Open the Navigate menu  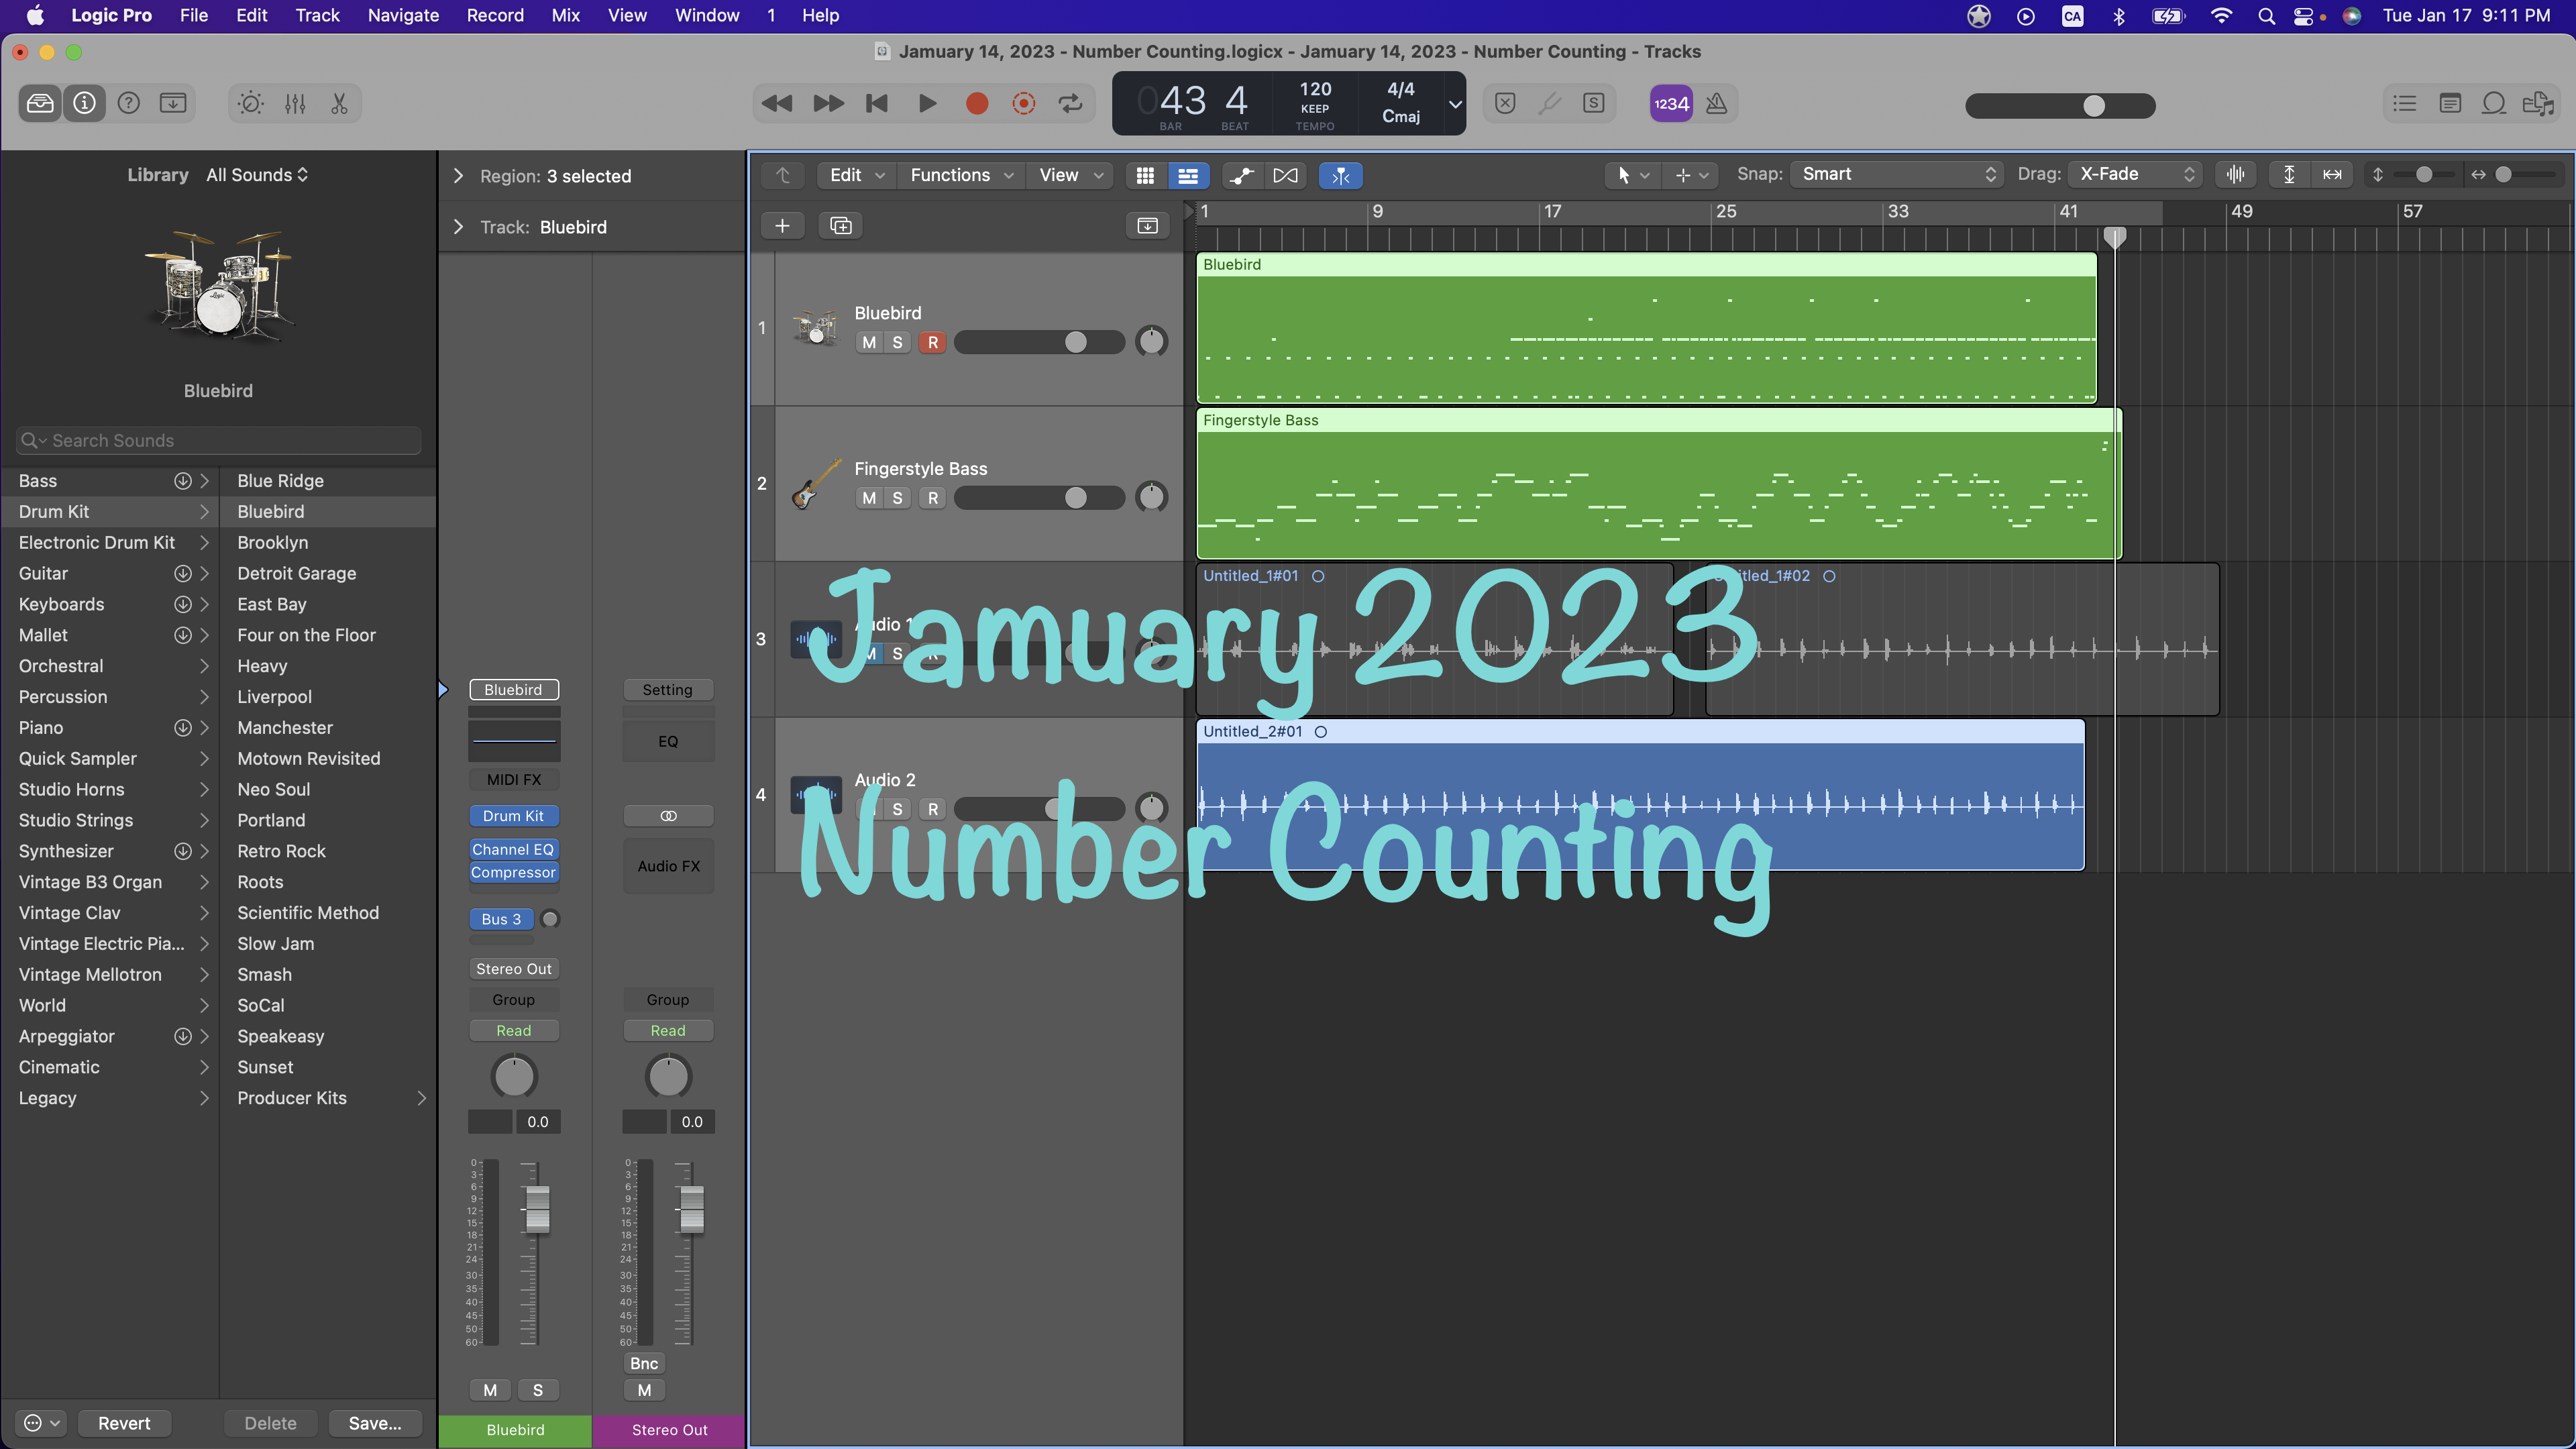point(403,15)
